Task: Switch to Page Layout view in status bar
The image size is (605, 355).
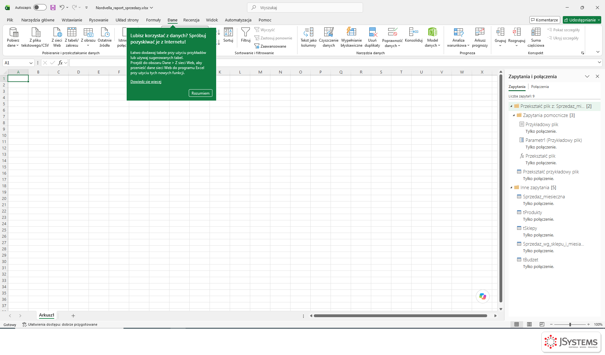Action: point(529,324)
